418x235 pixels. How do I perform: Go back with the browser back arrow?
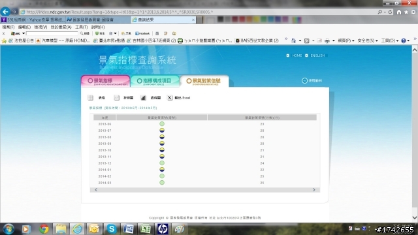pyautogui.click(x=5, y=12)
